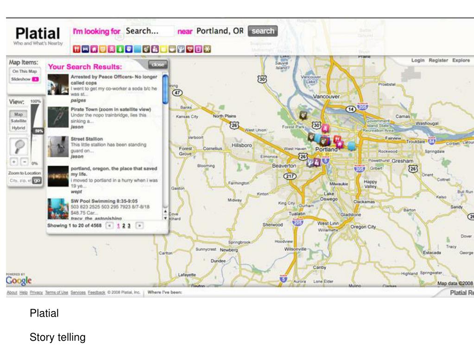Click the go button under Zoom to Location

click(x=37, y=181)
